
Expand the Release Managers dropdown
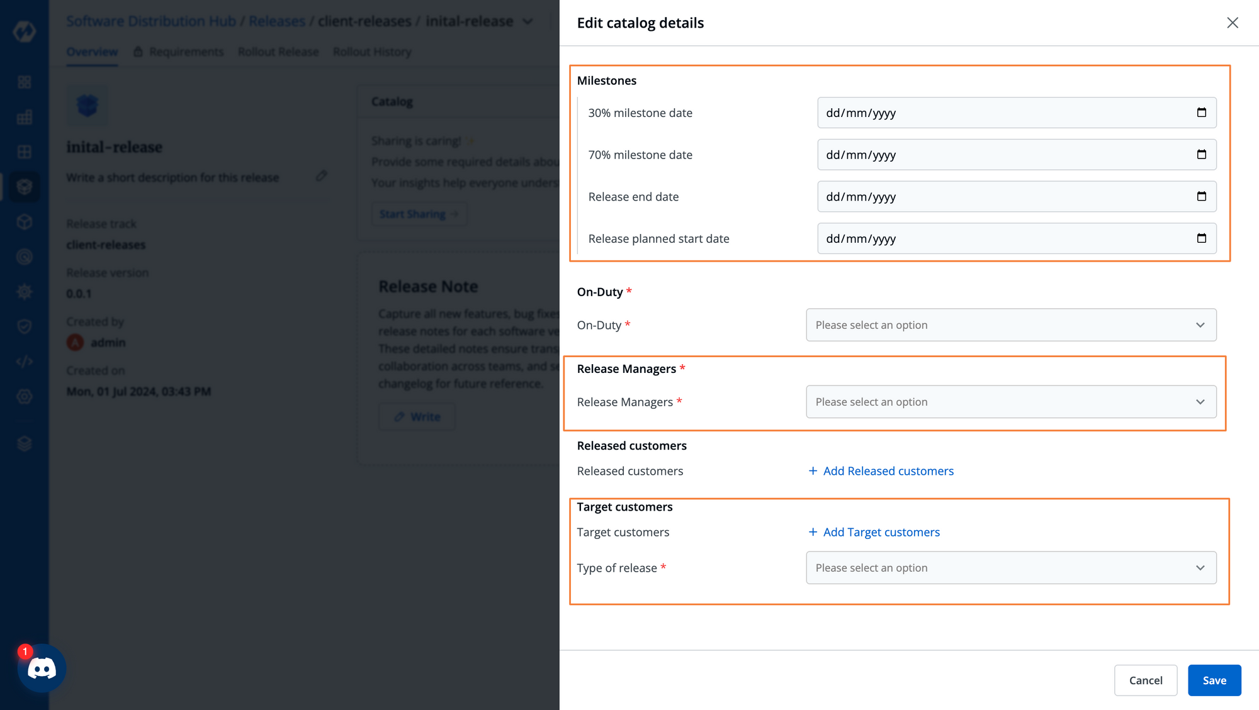coord(1010,401)
